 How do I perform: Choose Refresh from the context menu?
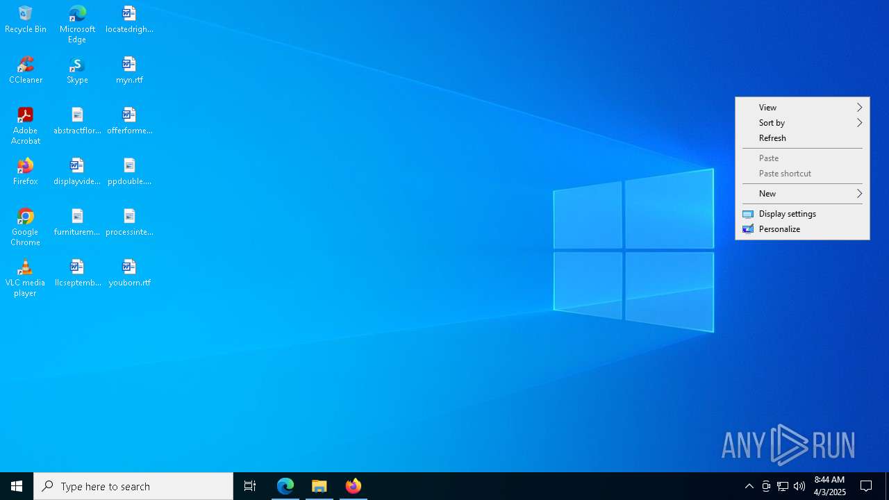[802, 138]
